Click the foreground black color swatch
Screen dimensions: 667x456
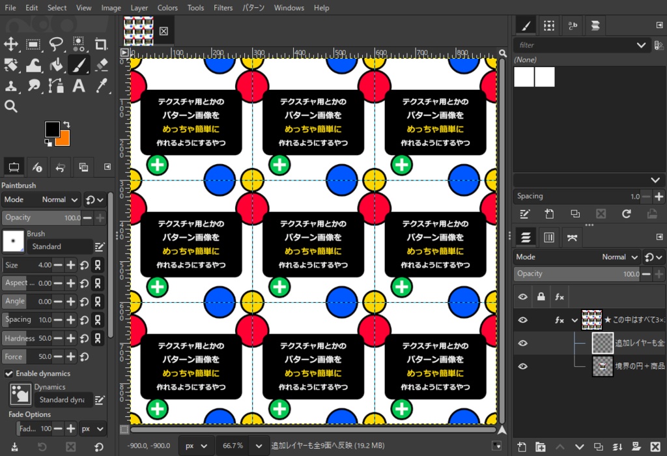pos(52,130)
